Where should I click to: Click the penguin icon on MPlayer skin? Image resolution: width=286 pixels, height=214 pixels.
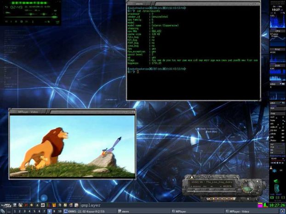pyautogui.click(x=192, y=177)
